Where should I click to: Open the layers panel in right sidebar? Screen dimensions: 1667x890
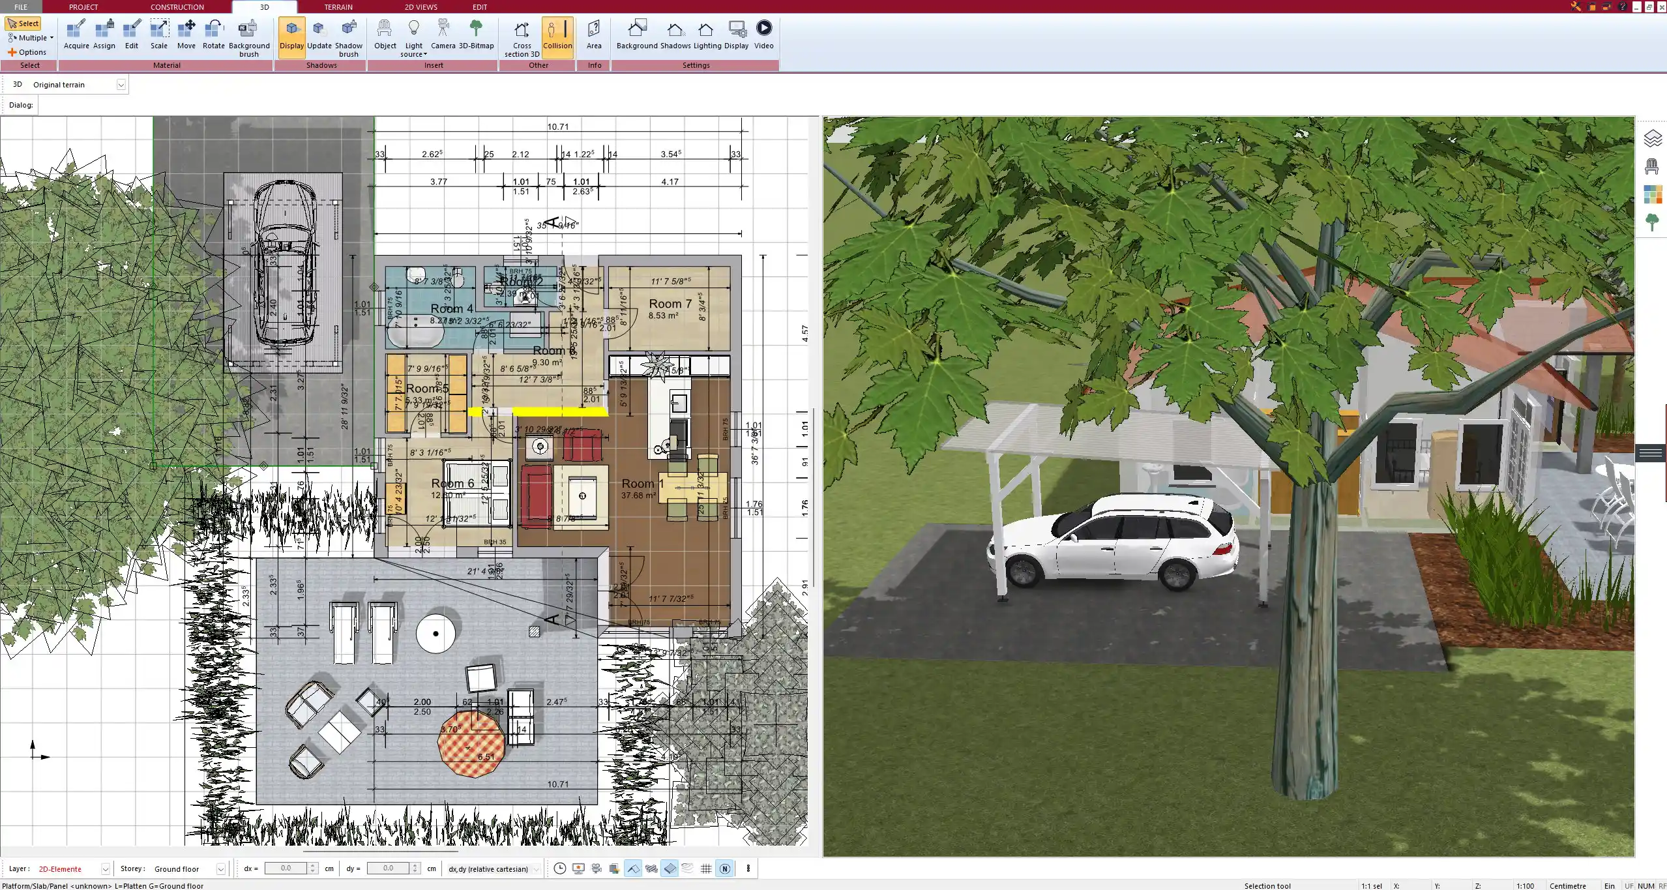(x=1652, y=138)
